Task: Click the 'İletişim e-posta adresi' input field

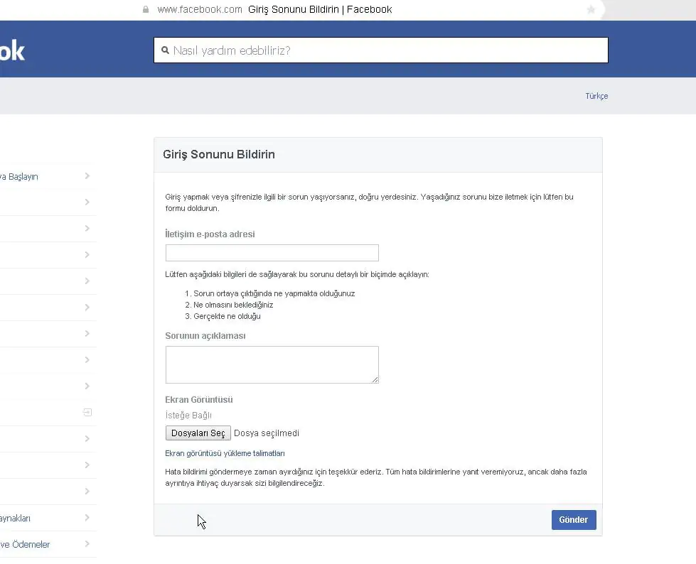Action: click(x=272, y=252)
